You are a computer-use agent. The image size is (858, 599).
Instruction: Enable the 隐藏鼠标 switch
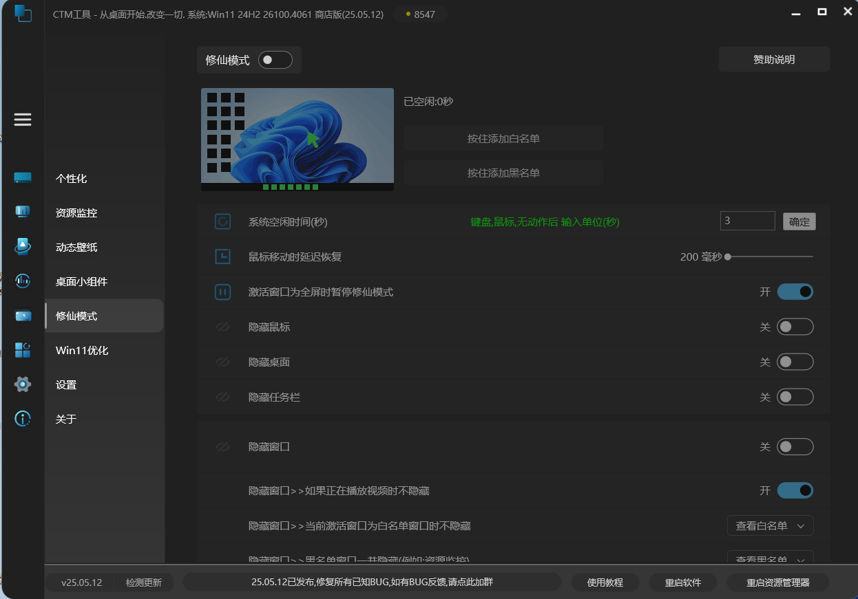click(x=795, y=327)
